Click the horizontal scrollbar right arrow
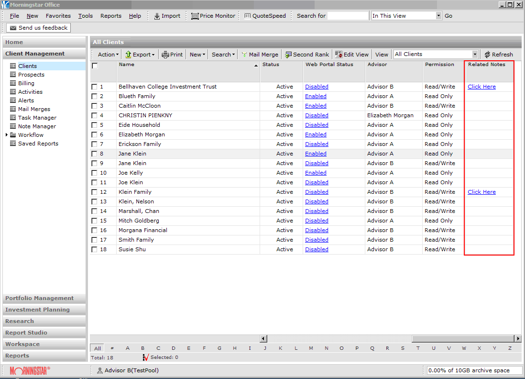This screenshot has width=525, height=379. point(517,338)
